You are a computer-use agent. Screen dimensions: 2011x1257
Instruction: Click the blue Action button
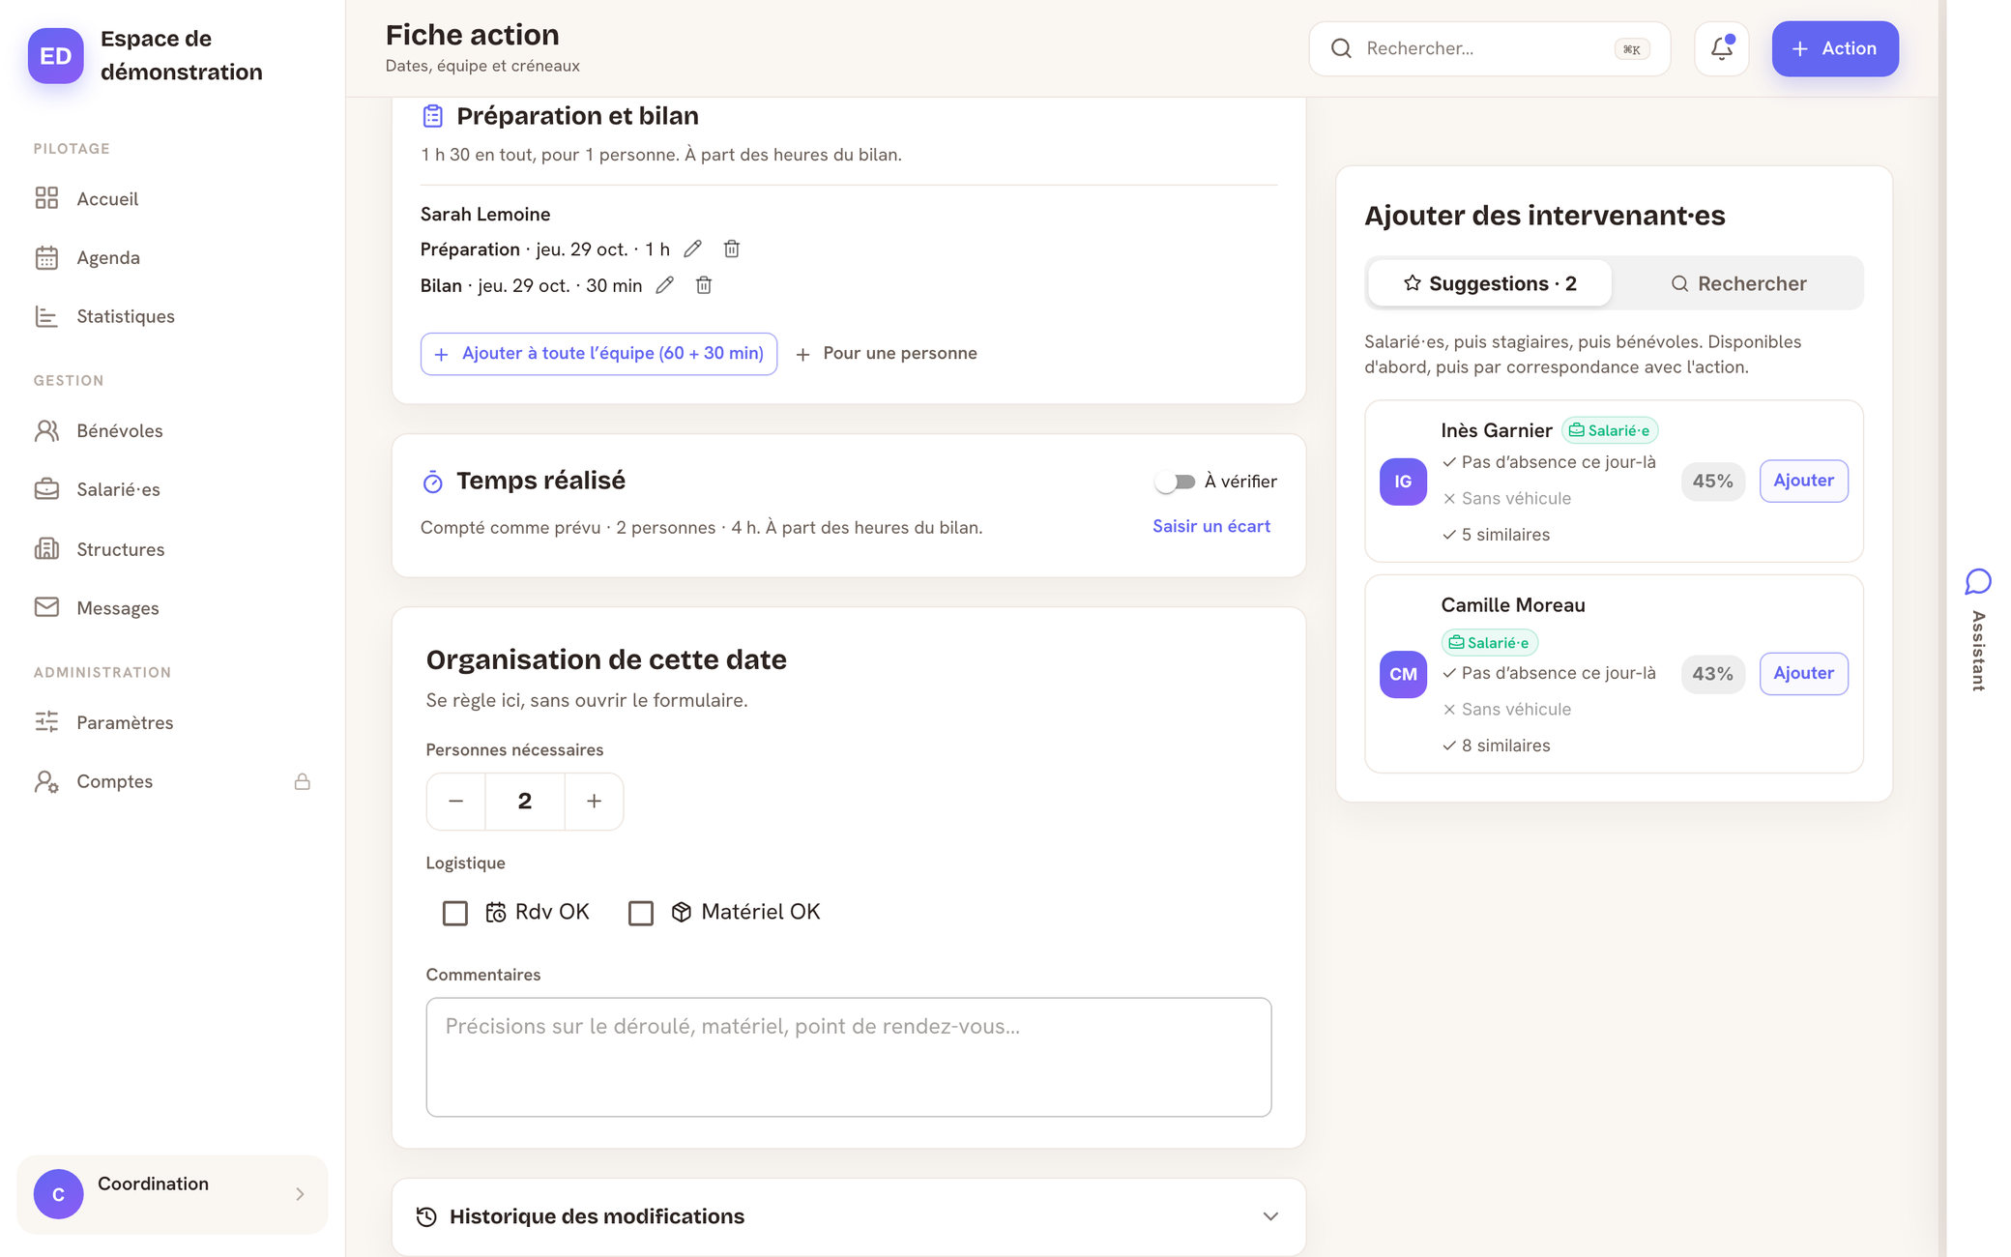coord(1834,48)
